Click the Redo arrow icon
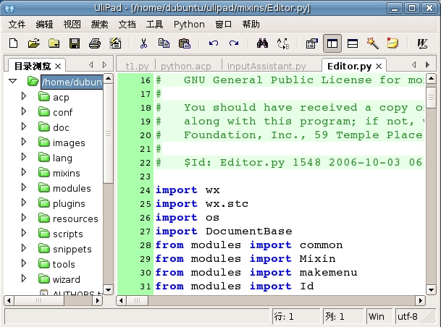Screen dimensions: 441x327 234,43
